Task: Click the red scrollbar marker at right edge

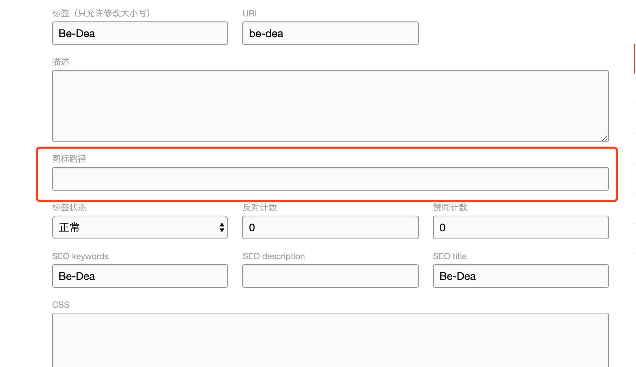Action: pyautogui.click(x=634, y=59)
